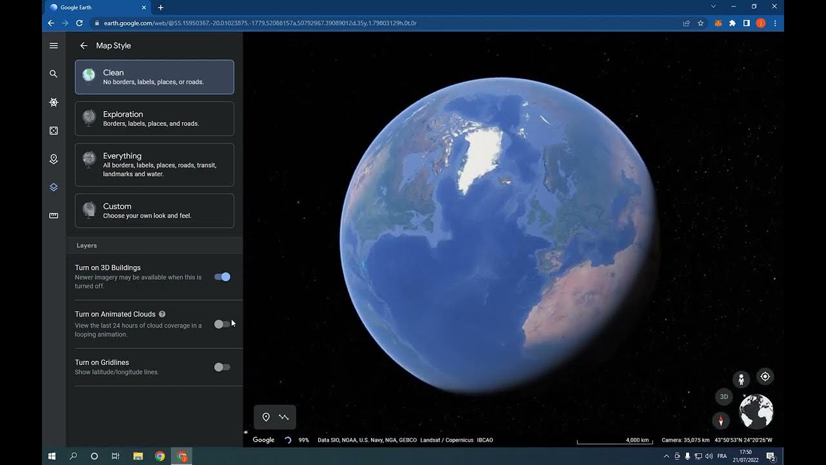Select the Clean map style

pyautogui.click(x=154, y=77)
